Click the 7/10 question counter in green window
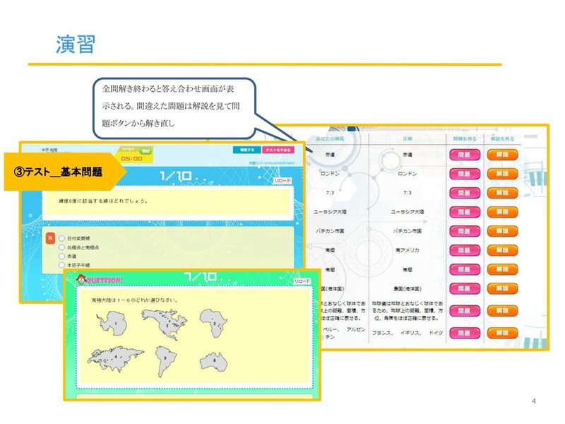Screen dimensions: 565x424 [201, 277]
